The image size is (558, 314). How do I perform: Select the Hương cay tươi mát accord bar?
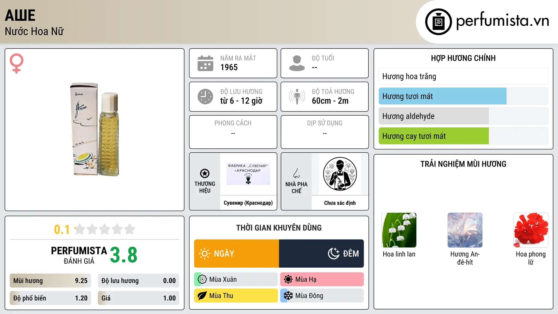point(463,136)
